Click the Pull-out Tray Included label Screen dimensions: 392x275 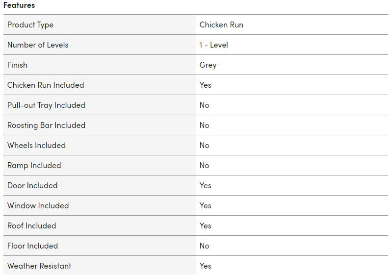46,105
